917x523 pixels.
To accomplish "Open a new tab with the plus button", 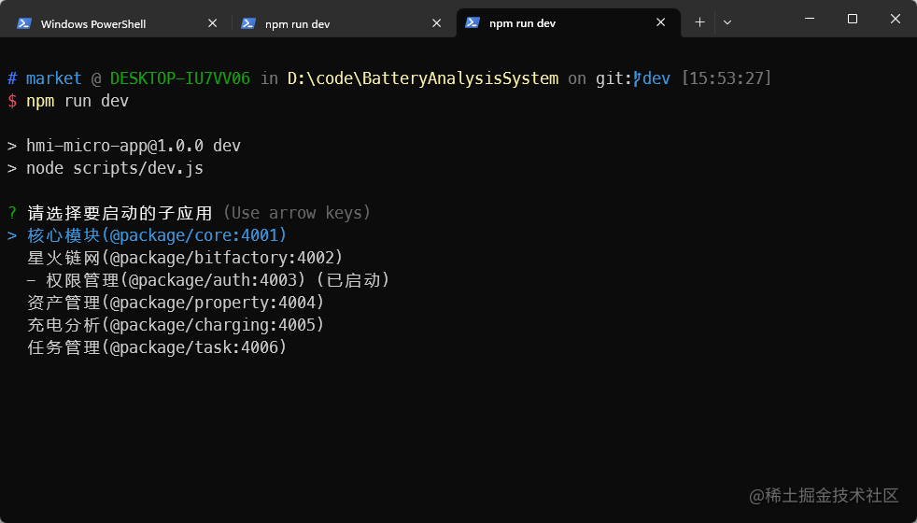I will (699, 22).
